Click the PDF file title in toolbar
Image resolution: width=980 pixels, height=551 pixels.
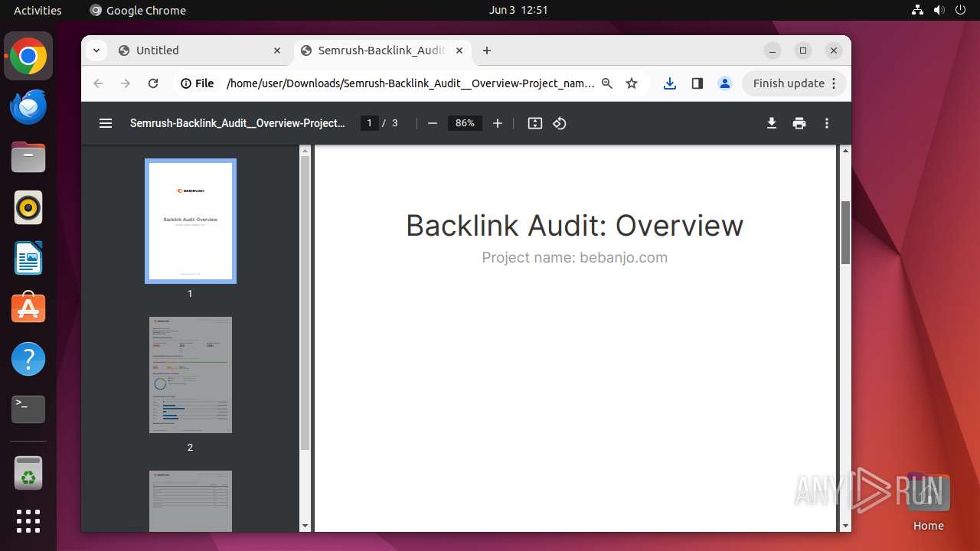pos(237,123)
